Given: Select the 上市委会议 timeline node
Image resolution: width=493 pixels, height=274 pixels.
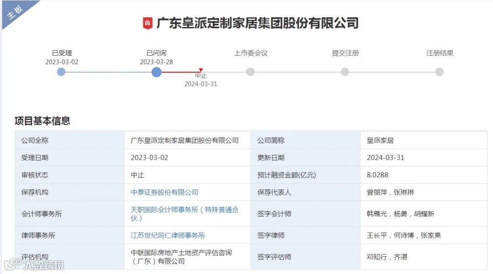Looking at the screenshot, I should point(250,72).
